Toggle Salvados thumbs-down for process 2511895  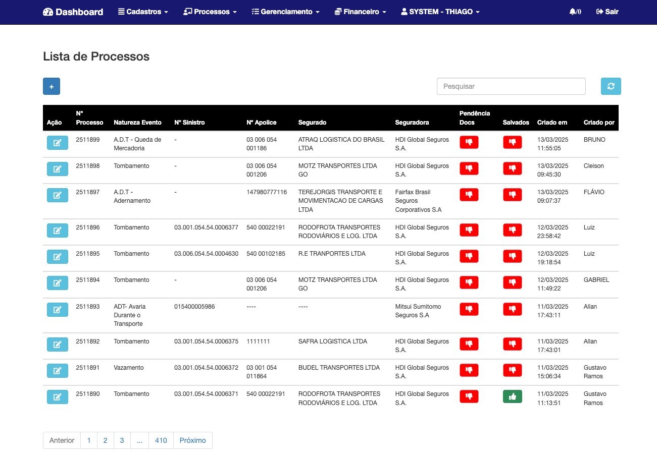pos(512,256)
